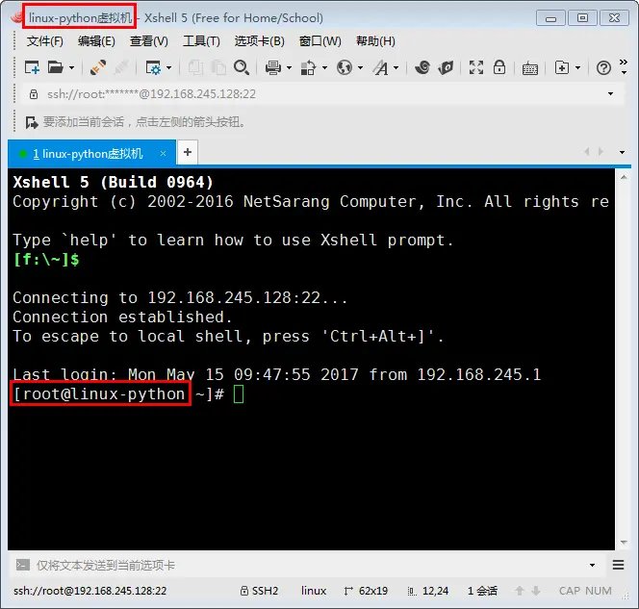
Task: Open the 文件(F) menu
Action: pyautogui.click(x=44, y=41)
